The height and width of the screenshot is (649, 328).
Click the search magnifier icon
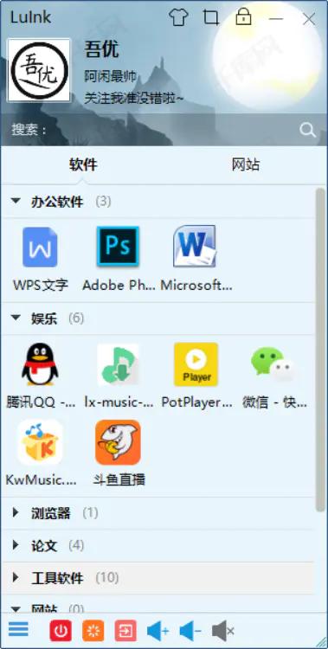pyautogui.click(x=308, y=130)
